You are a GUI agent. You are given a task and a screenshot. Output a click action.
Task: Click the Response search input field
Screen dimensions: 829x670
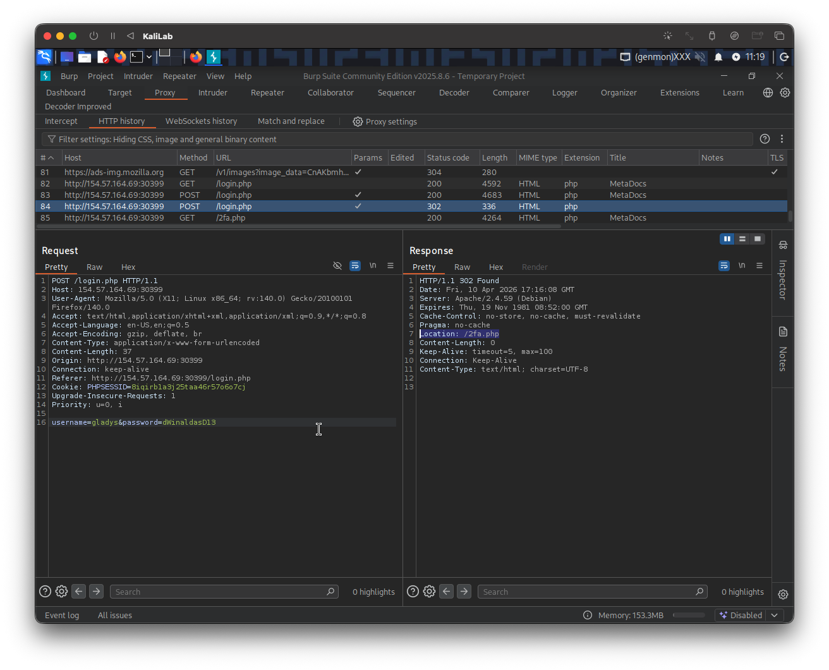(584, 592)
